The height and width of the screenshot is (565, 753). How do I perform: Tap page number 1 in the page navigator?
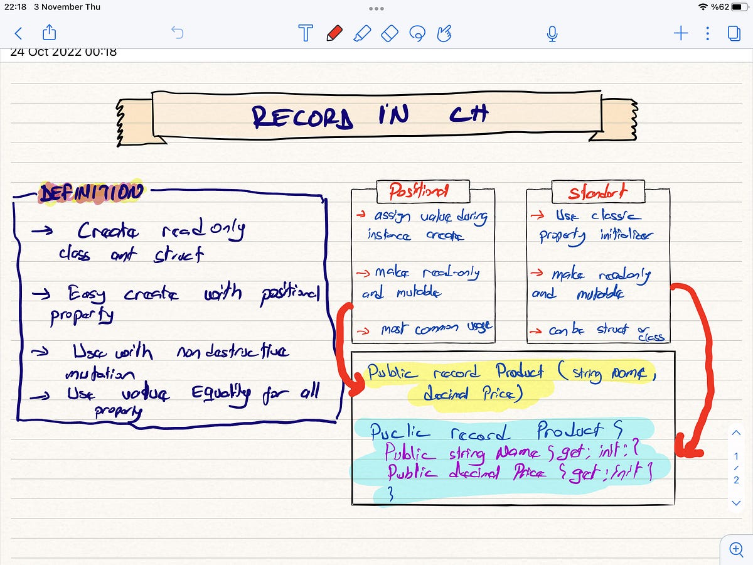click(x=735, y=457)
